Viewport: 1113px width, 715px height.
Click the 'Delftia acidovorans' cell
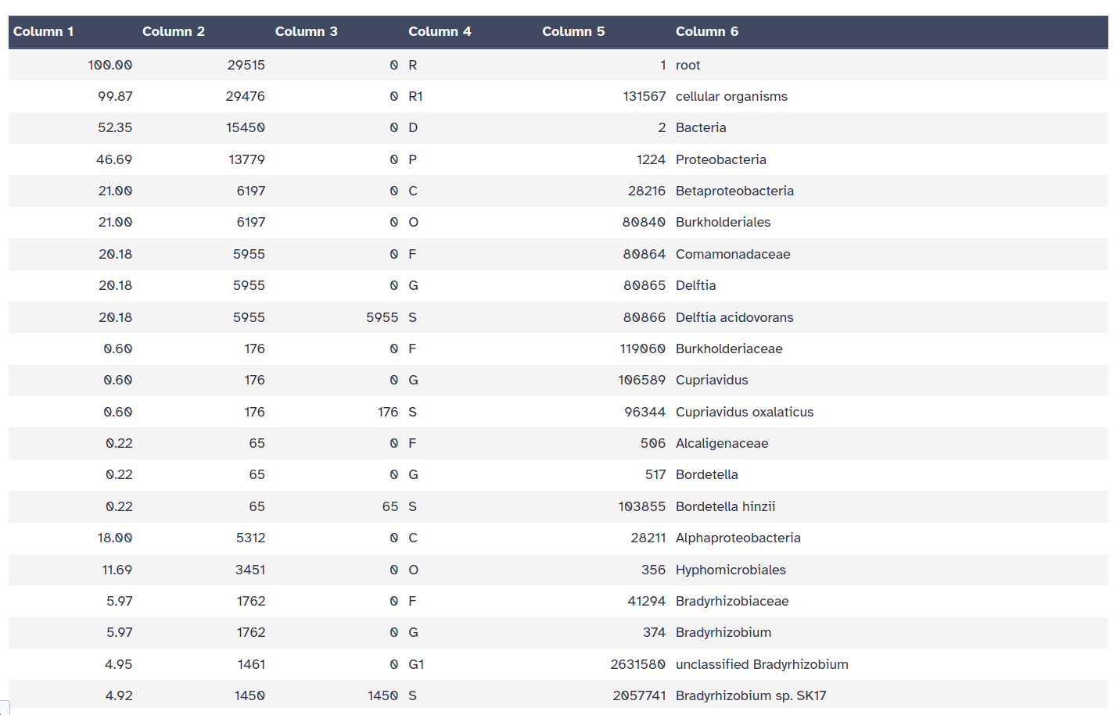734,317
